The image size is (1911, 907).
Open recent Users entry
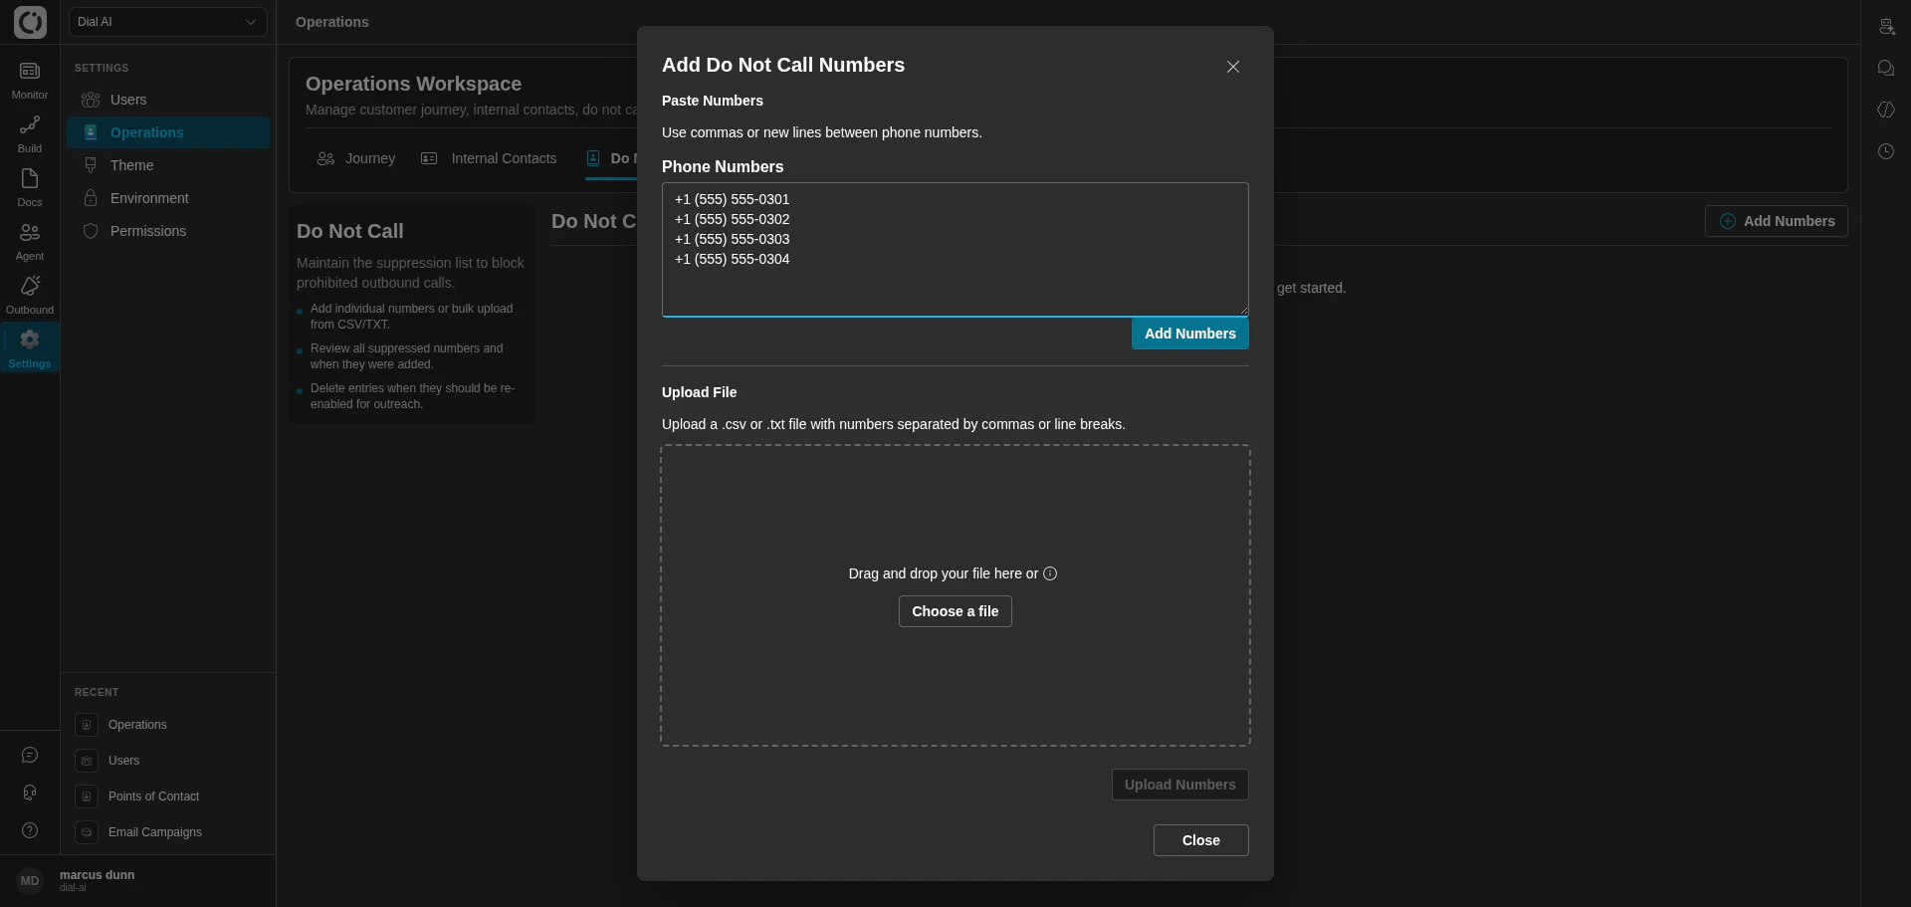click(168, 761)
